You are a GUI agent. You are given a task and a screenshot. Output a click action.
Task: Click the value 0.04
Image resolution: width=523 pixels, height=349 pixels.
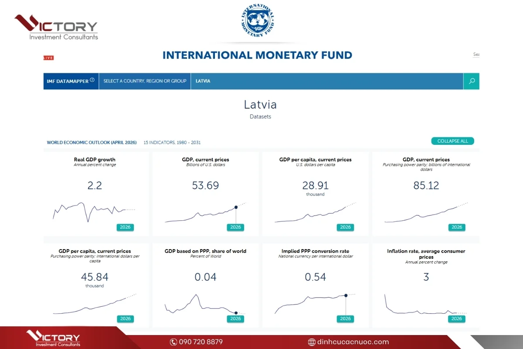tap(205, 277)
